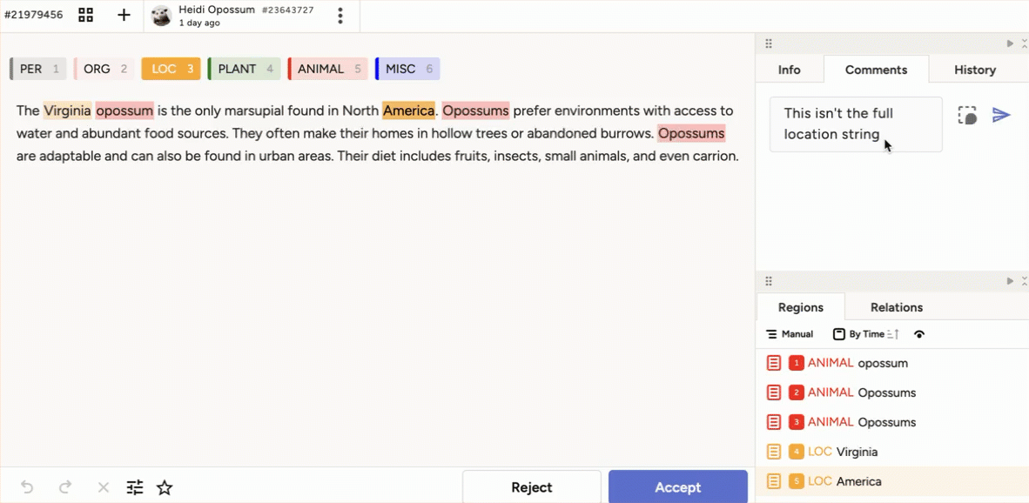The width and height of the screenshot is (1029, 503).
Task: Switch to the Relations tab
Action: click(x=896, y=307)
